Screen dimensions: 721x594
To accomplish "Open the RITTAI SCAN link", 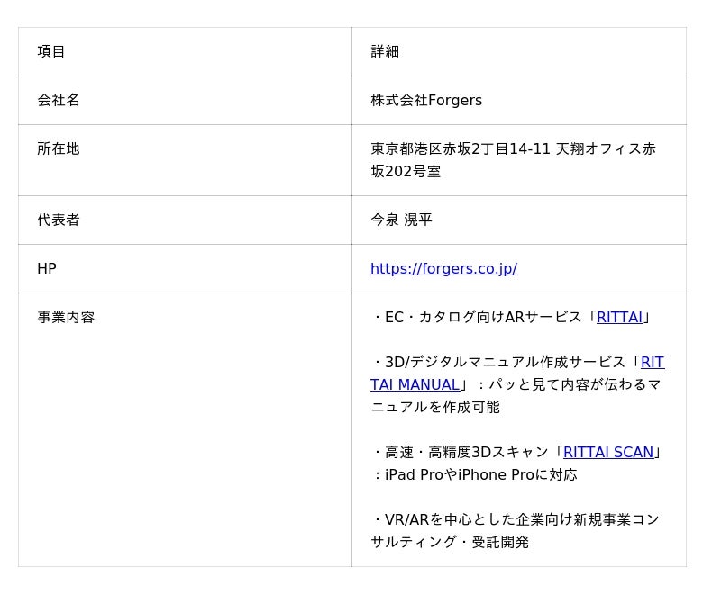I will (x=607, y=452).
